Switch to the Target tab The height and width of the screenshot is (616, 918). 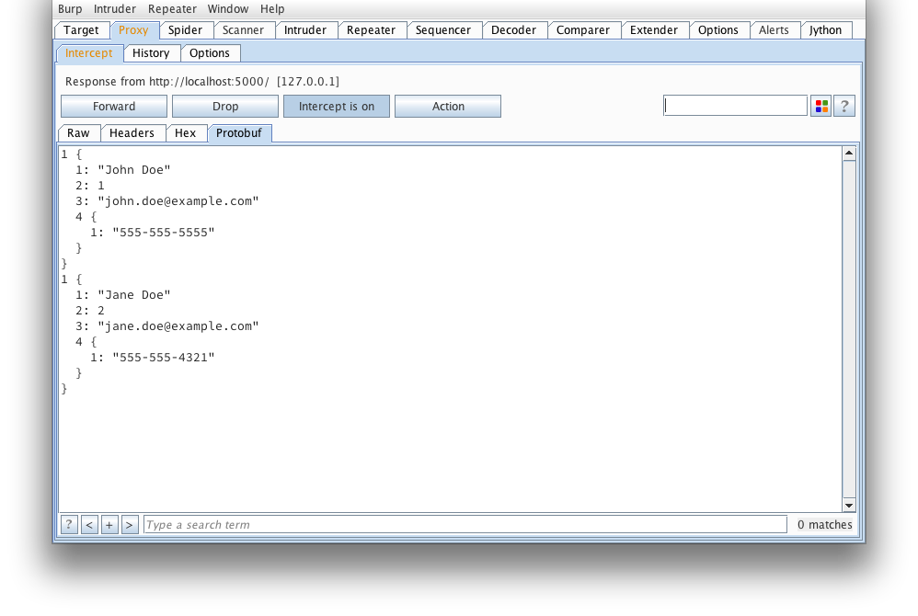(81, 30)
